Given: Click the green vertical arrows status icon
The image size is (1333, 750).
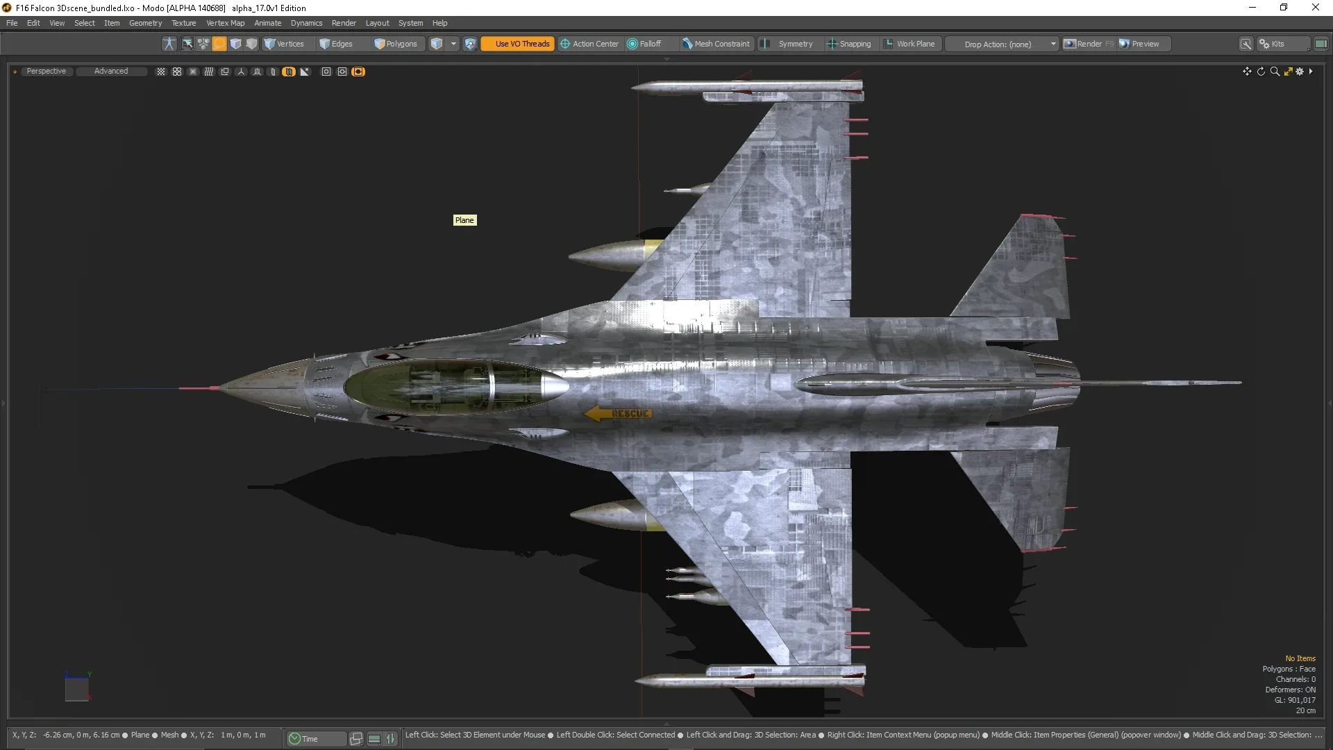Looking at the screenshot, I should 391,739.
